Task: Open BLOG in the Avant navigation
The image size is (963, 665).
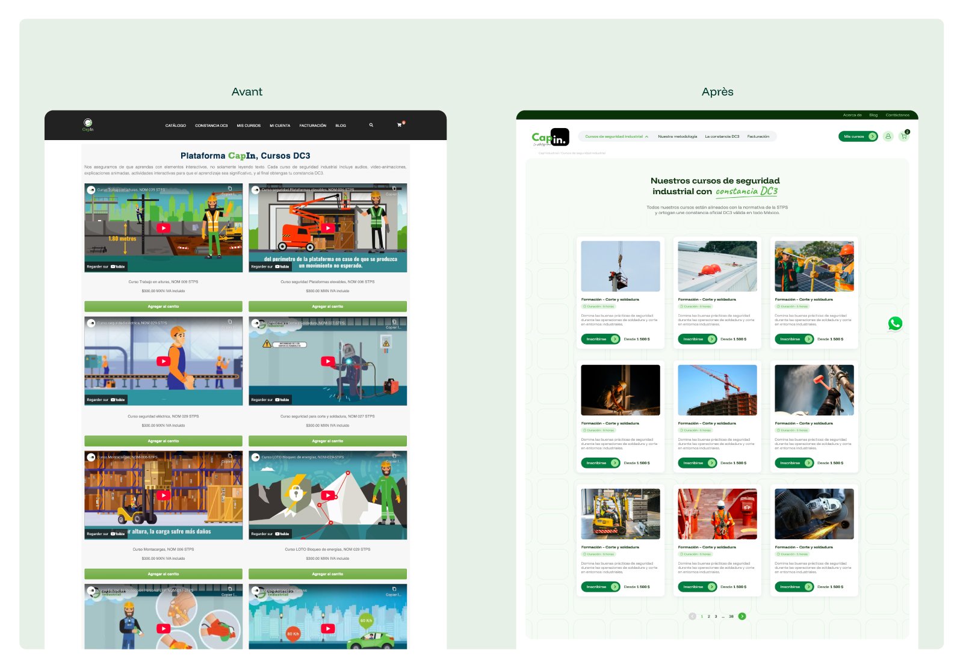Action: pyautogui.click(x=341, y=126)
